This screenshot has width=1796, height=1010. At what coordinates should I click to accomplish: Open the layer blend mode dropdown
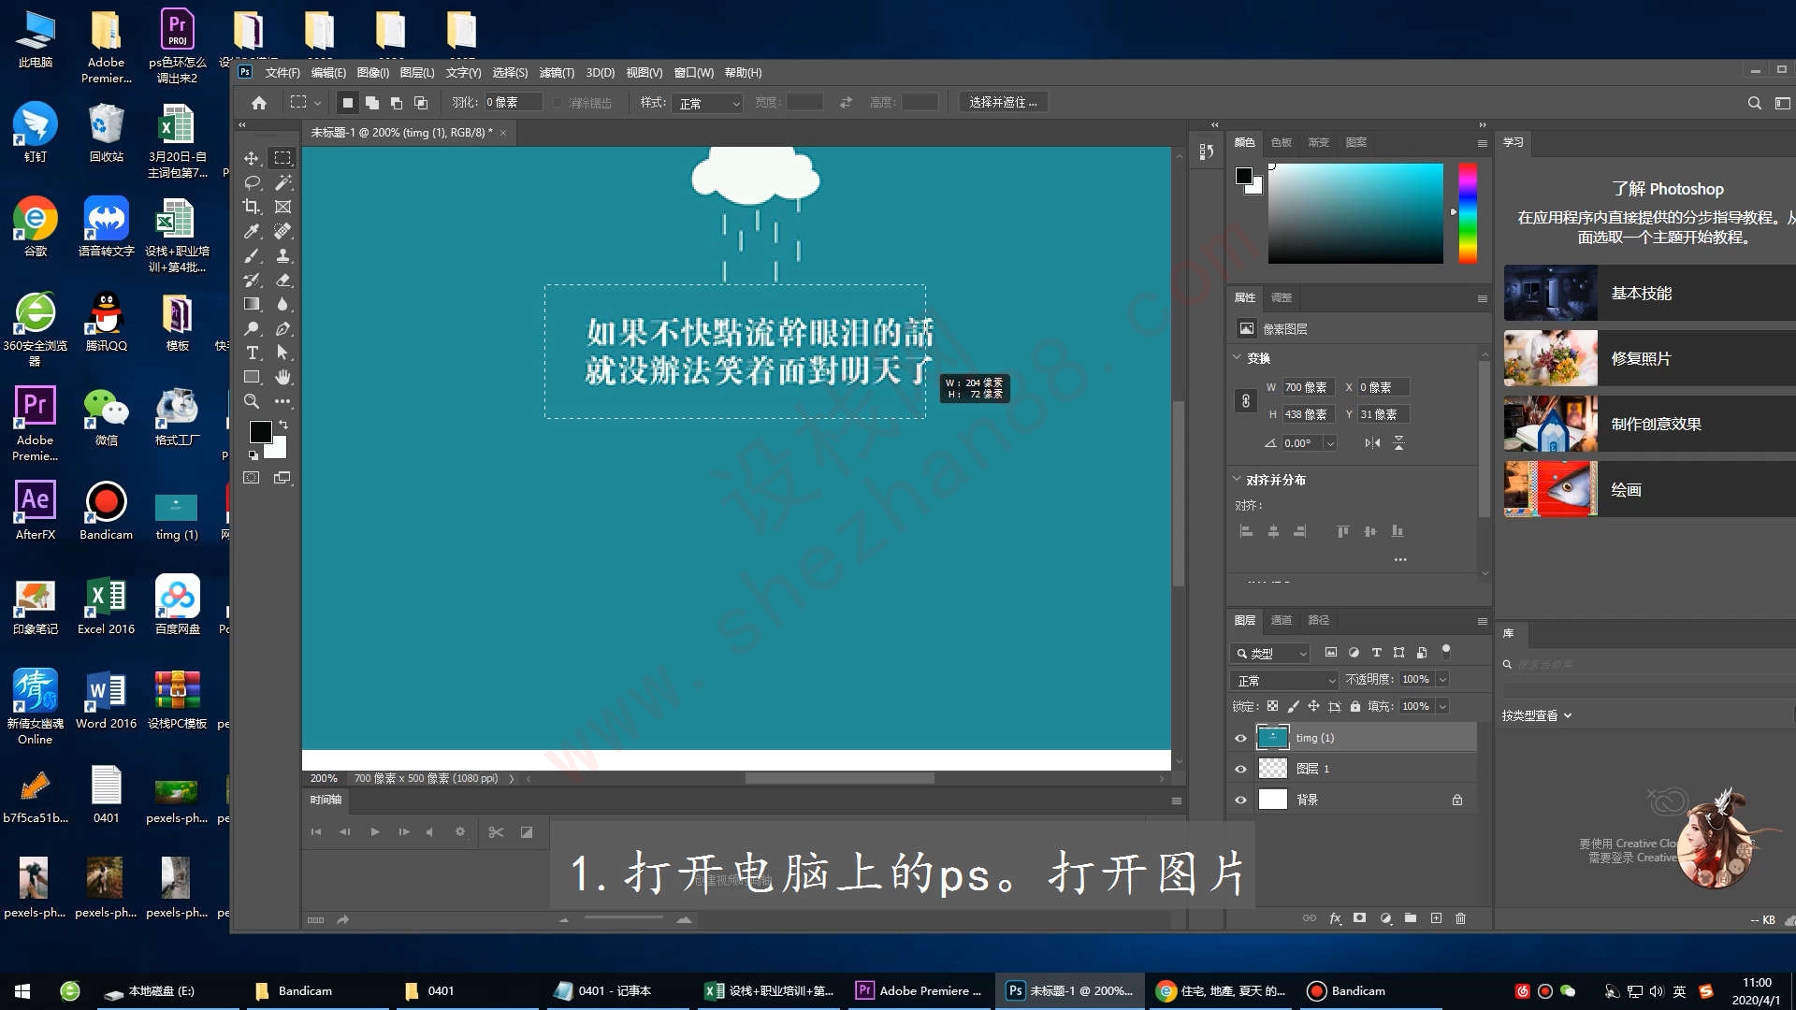point(1285,680)
